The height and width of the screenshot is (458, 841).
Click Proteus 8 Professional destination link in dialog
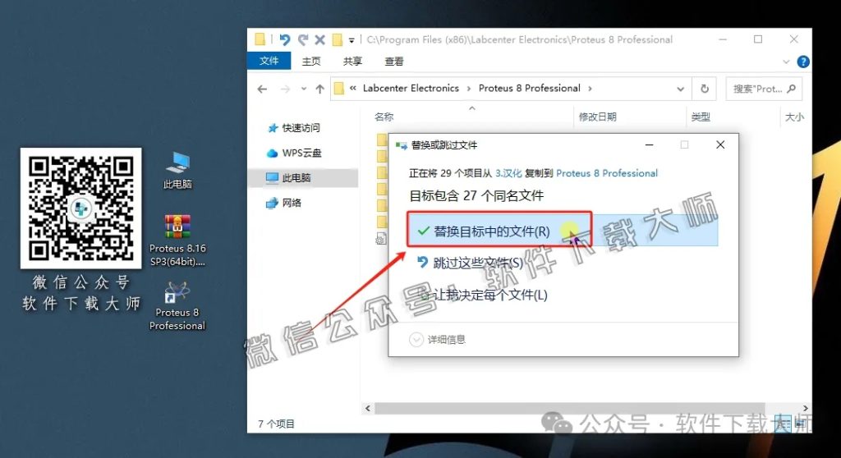pyautogui.click(x=607, y=173)
